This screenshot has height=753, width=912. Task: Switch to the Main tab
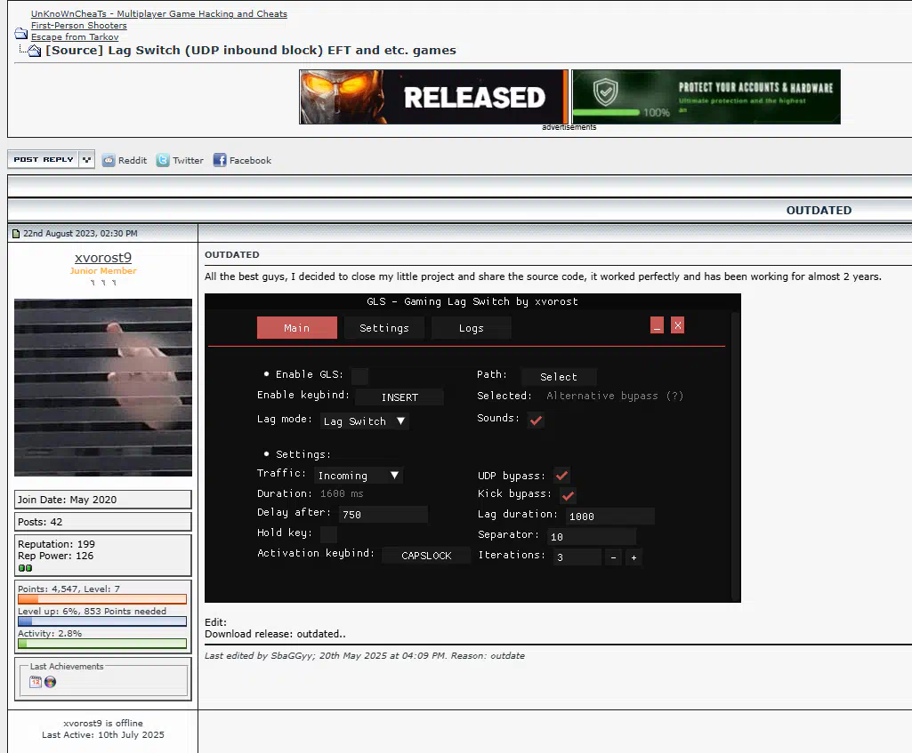[296, 328]
